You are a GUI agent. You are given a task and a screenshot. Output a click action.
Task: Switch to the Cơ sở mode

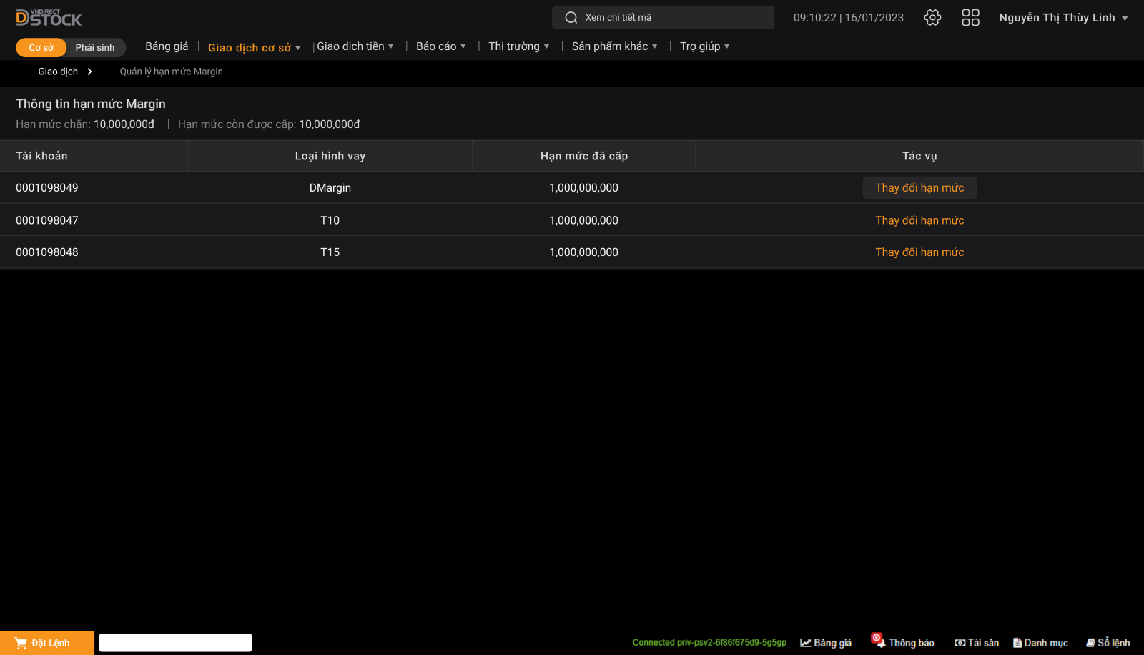[x=41, y=47]
